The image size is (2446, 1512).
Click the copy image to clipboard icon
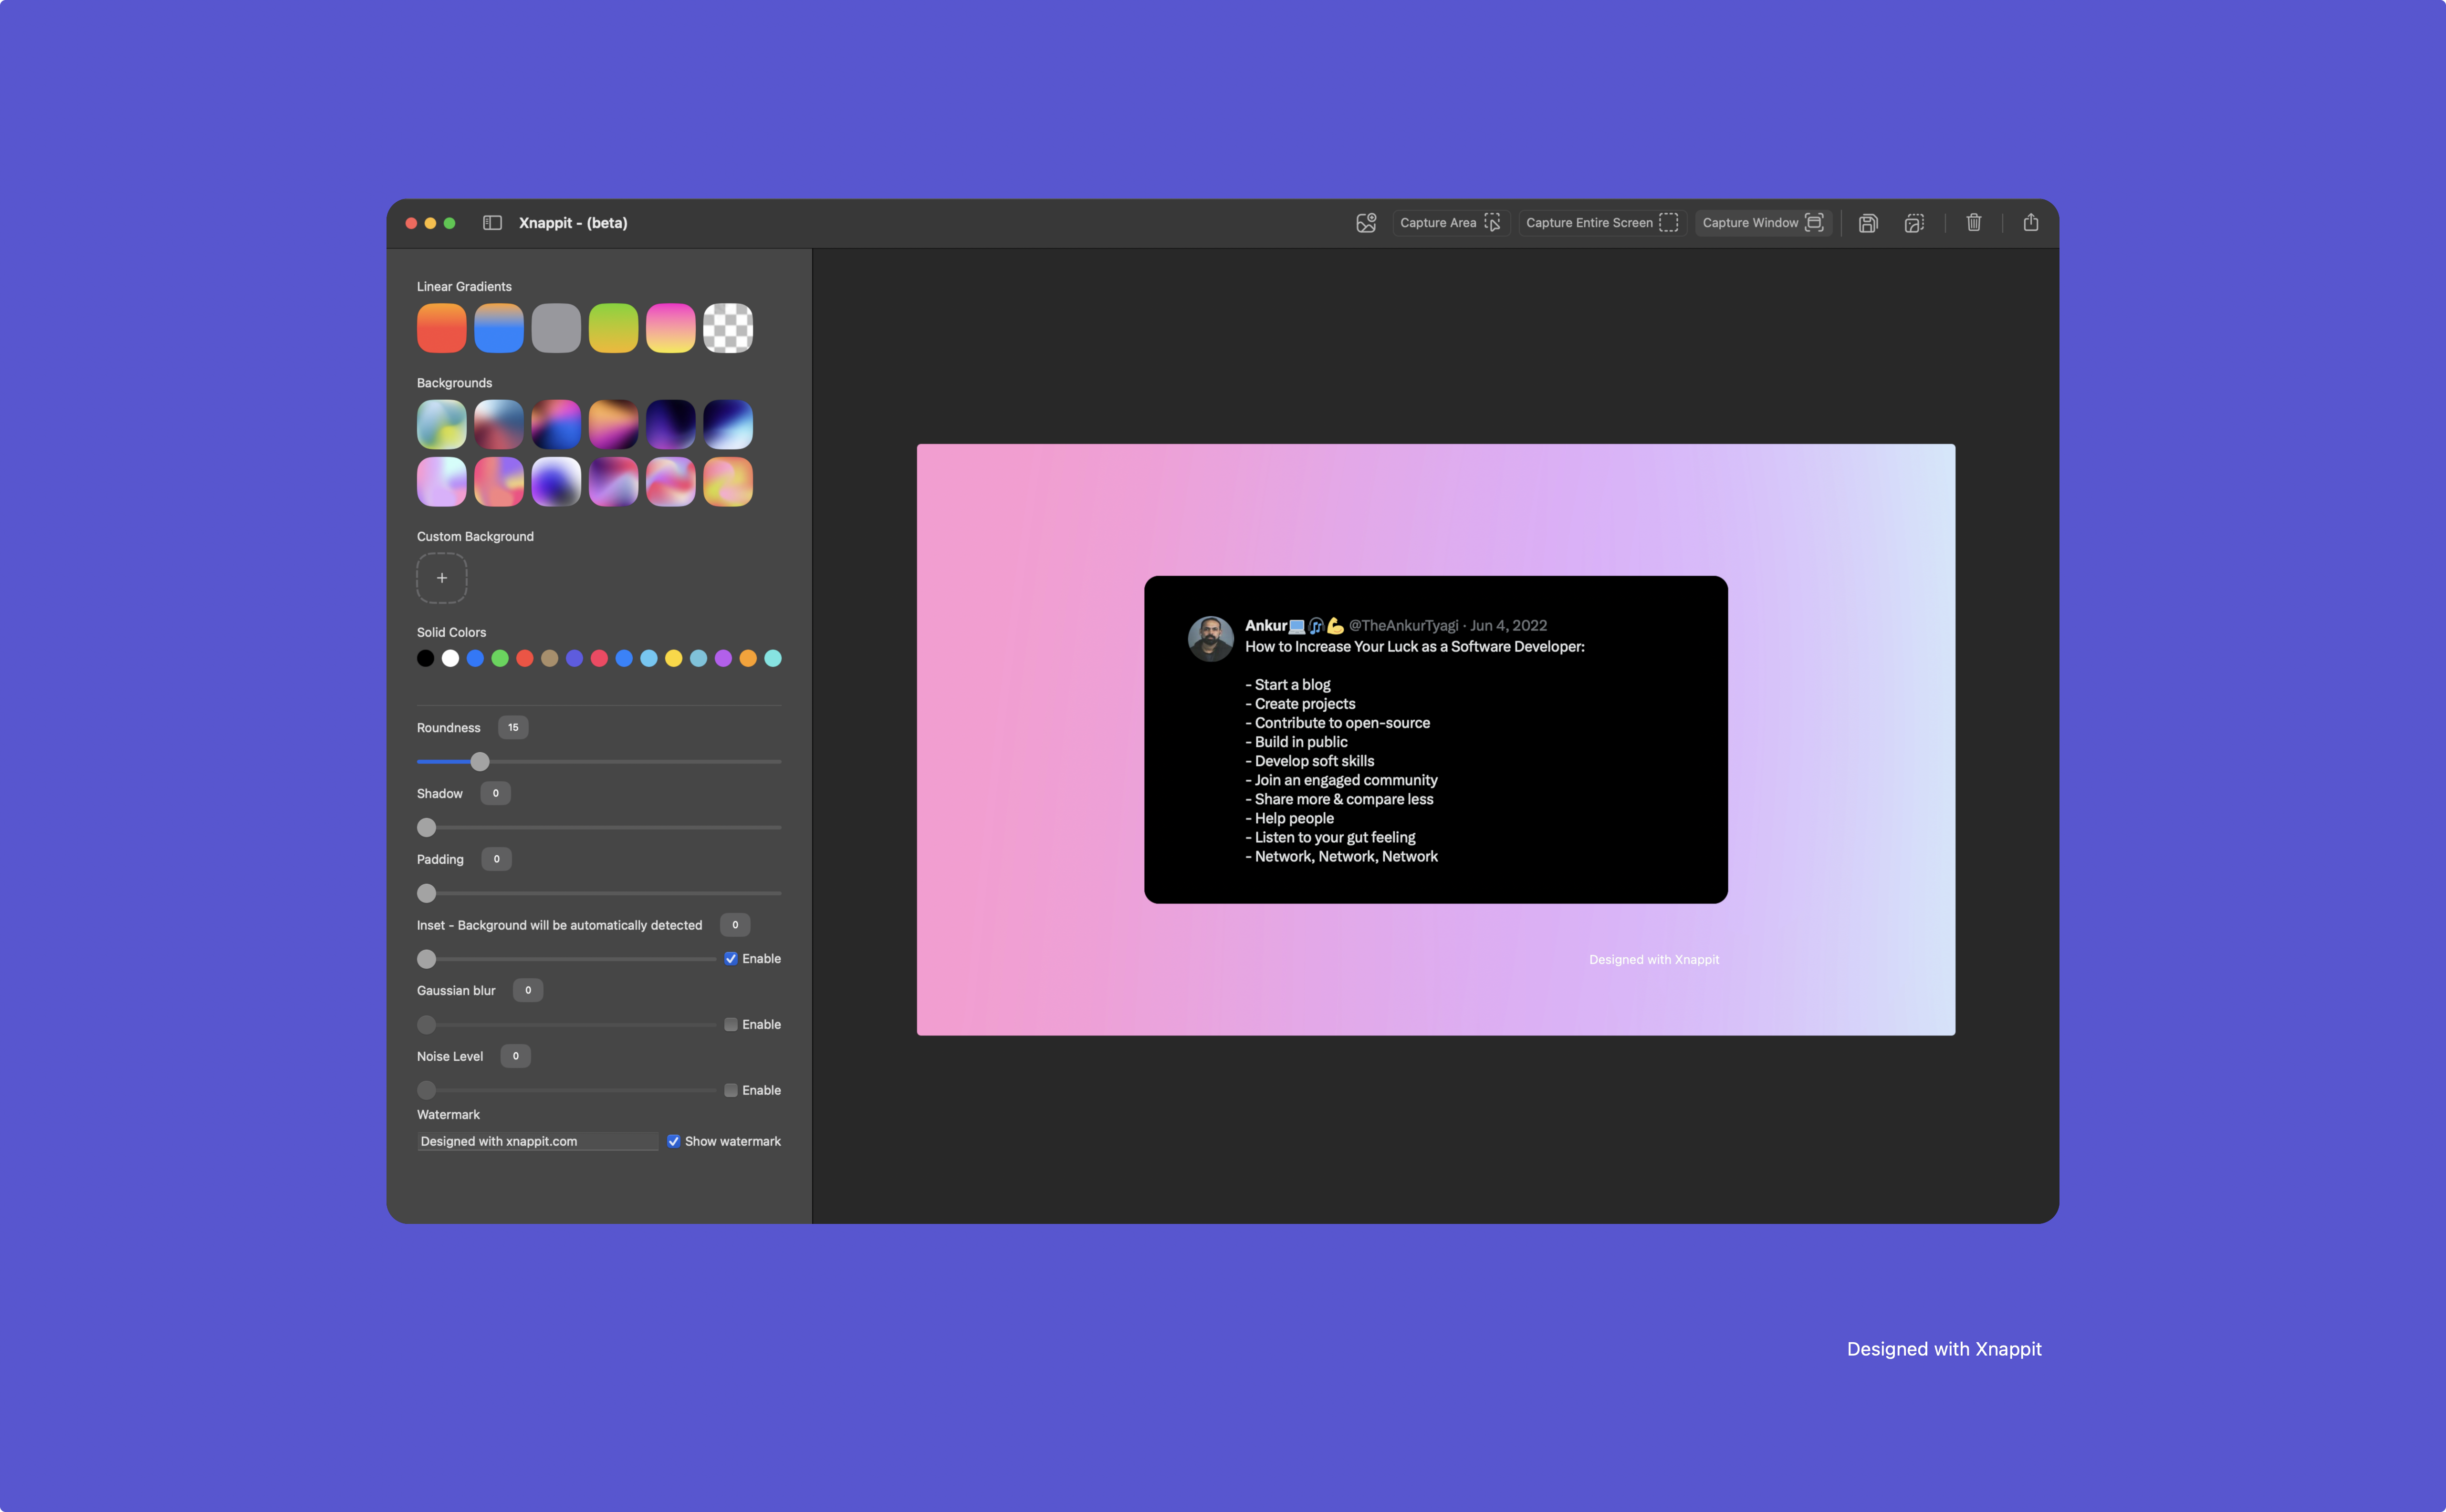tap(1914, 223)
